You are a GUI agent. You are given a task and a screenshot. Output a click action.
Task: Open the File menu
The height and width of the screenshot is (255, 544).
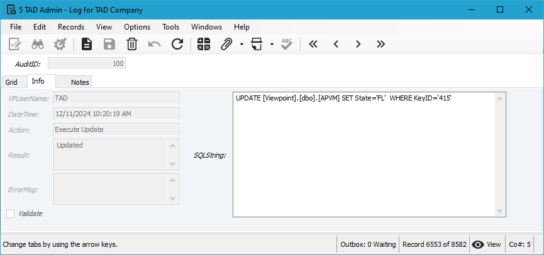point(16,27)
